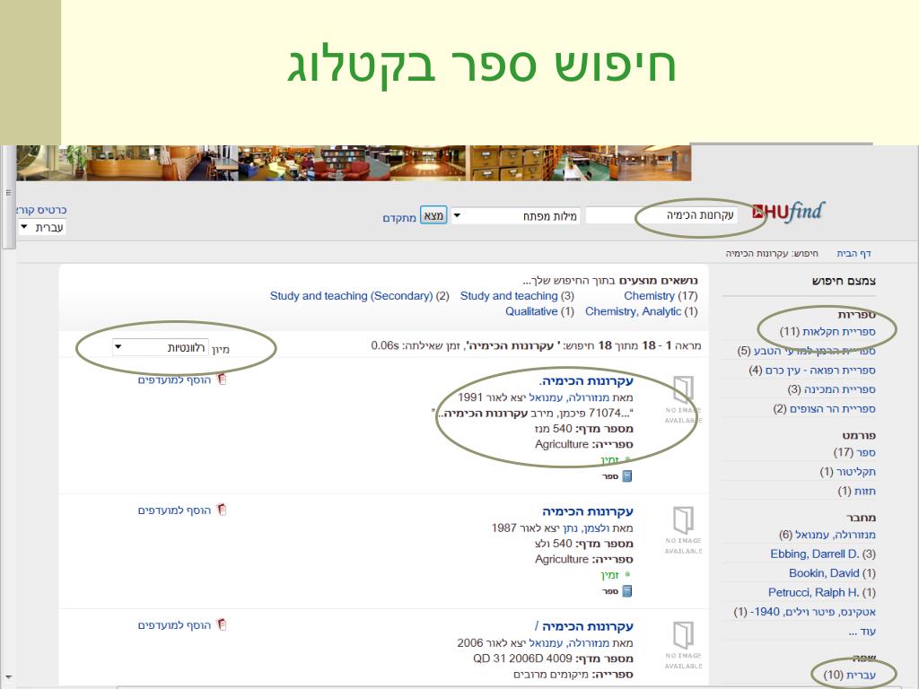Click book format icon of the 1991 result

[x=626, y=476]
